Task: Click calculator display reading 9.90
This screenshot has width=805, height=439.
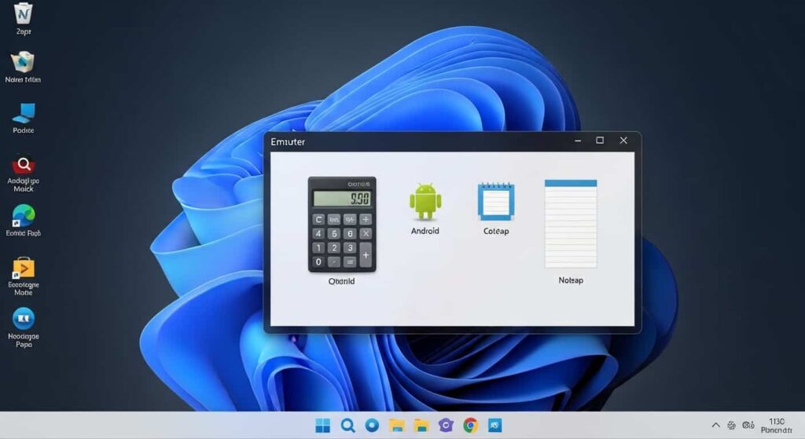Action: (x=342, y=199)
